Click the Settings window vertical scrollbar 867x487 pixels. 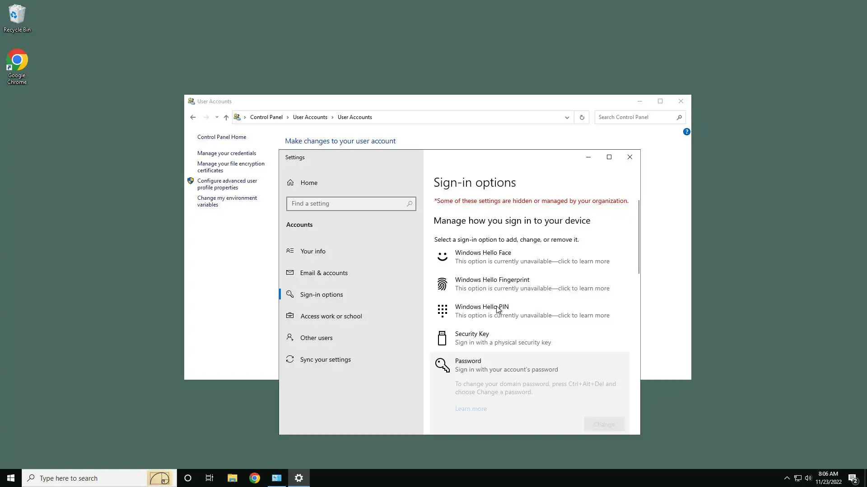tap(639, 237)
